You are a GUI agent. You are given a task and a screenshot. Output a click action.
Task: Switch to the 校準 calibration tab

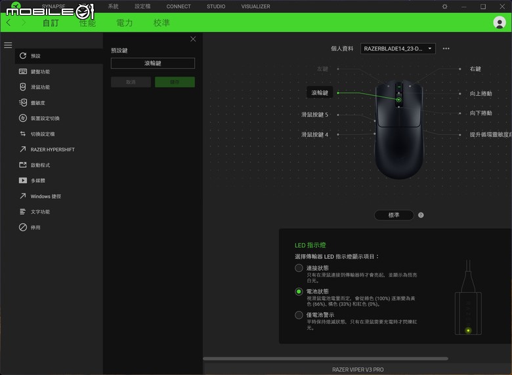[x=161, y=23]
